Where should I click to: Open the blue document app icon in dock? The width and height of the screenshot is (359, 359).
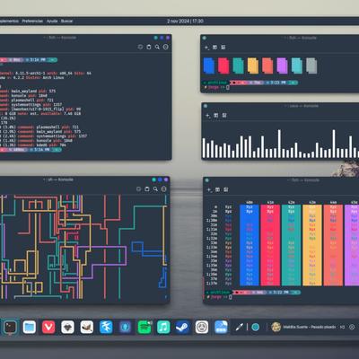(x=221, y=327)
